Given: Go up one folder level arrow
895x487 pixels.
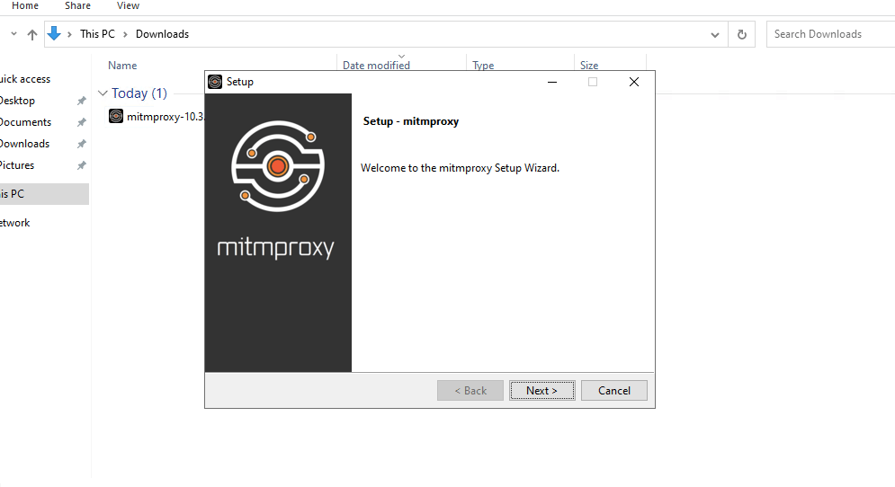Looking at the screenshot, I should 32,34.
